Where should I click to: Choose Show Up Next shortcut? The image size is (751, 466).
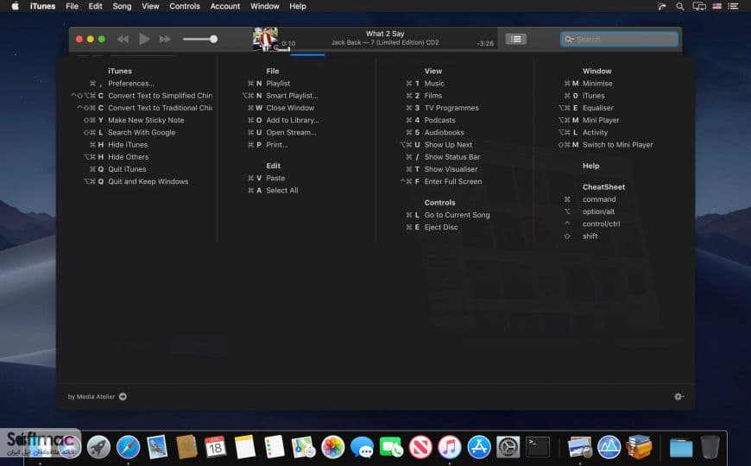448,145
